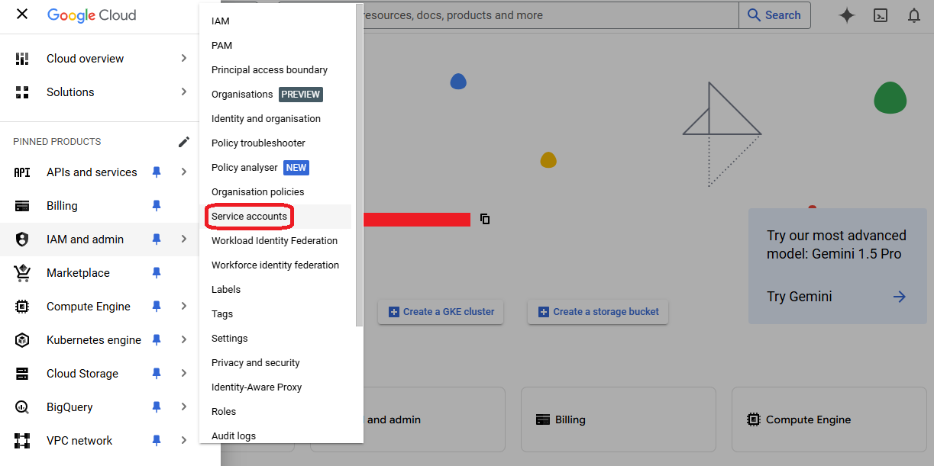Edit pinned products with pencil icon
Image resolution: width=934 pixels, height=466 pixels.
pos(184,142)
